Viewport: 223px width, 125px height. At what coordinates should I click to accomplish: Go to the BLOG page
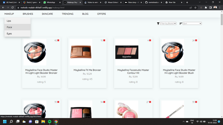point(85,14)
